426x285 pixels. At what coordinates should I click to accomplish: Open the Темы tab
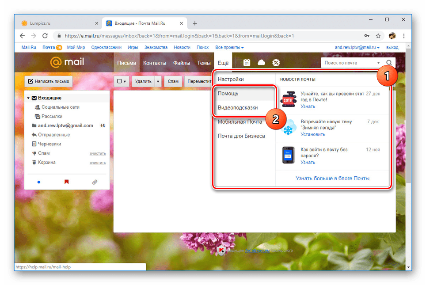point(204,63)
